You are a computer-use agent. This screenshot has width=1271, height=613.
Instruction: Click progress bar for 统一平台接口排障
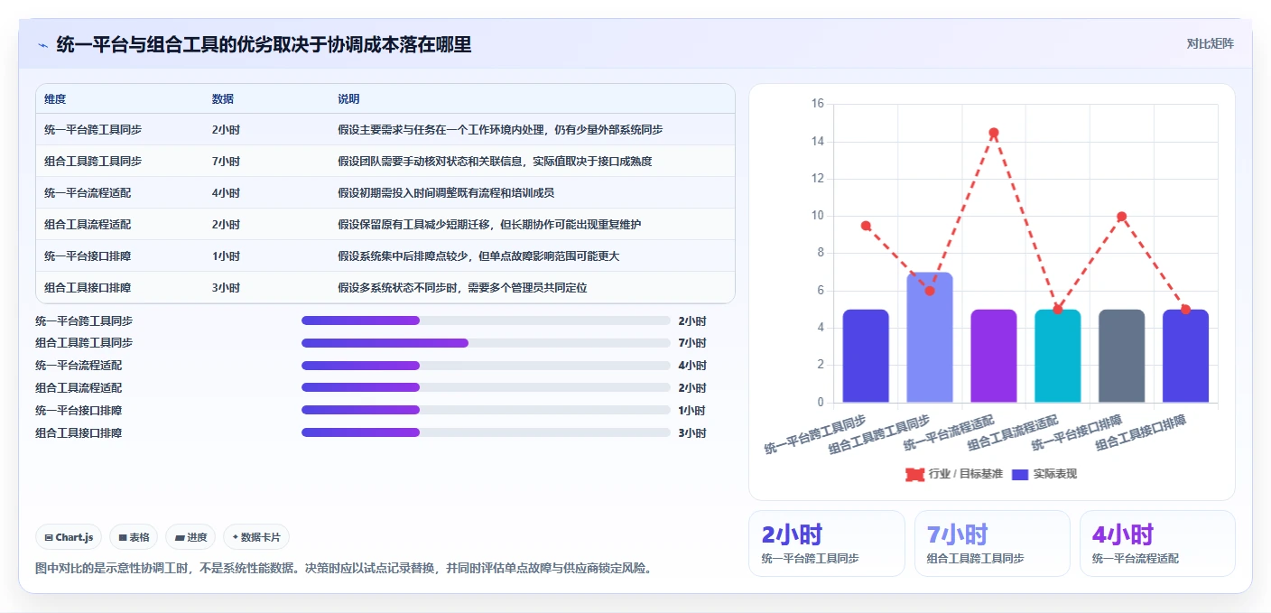coord(486,410)
